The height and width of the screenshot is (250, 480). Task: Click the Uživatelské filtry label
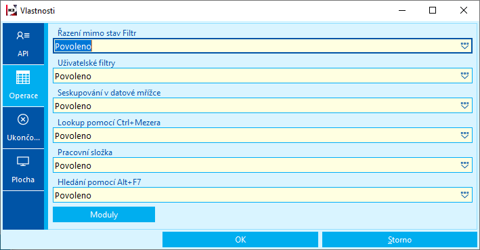(87, 63)
